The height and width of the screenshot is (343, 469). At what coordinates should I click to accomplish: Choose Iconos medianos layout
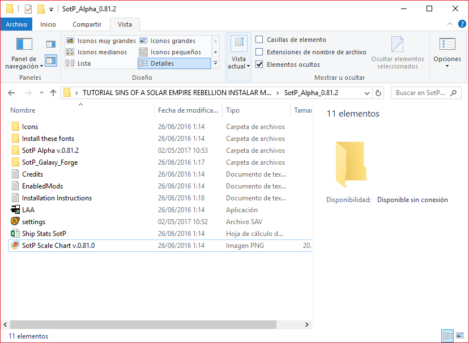[96, 52]
